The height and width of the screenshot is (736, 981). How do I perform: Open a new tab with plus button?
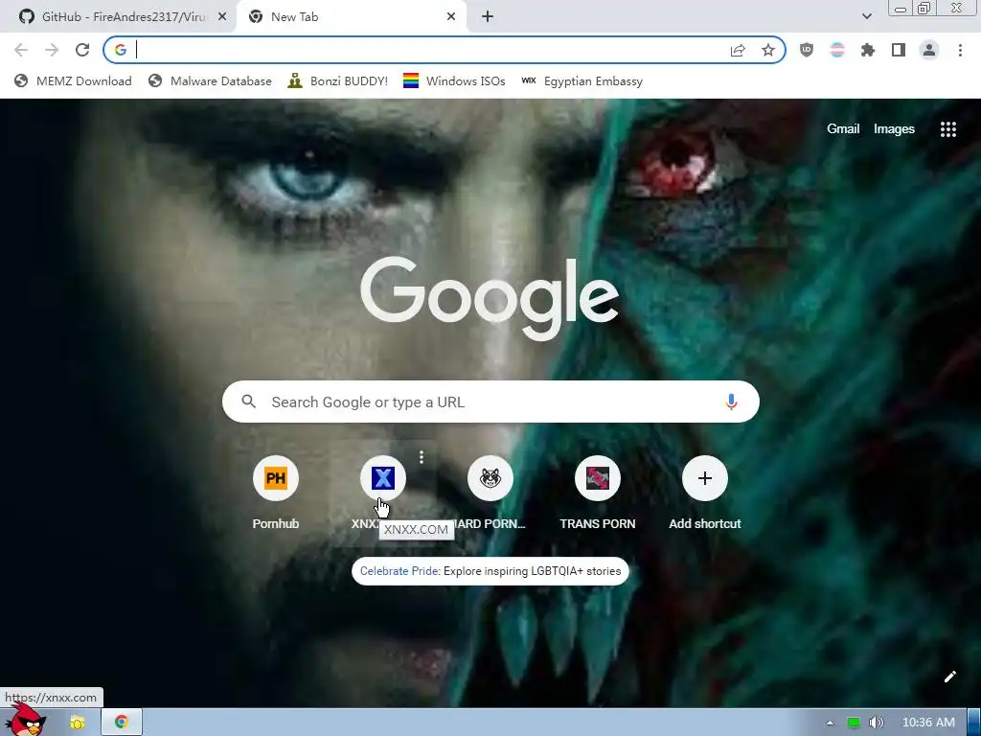(x=488, y=17)
